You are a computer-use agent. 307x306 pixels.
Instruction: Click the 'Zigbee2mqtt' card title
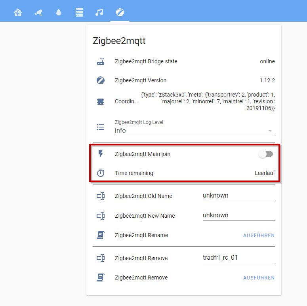click(119, 41)
